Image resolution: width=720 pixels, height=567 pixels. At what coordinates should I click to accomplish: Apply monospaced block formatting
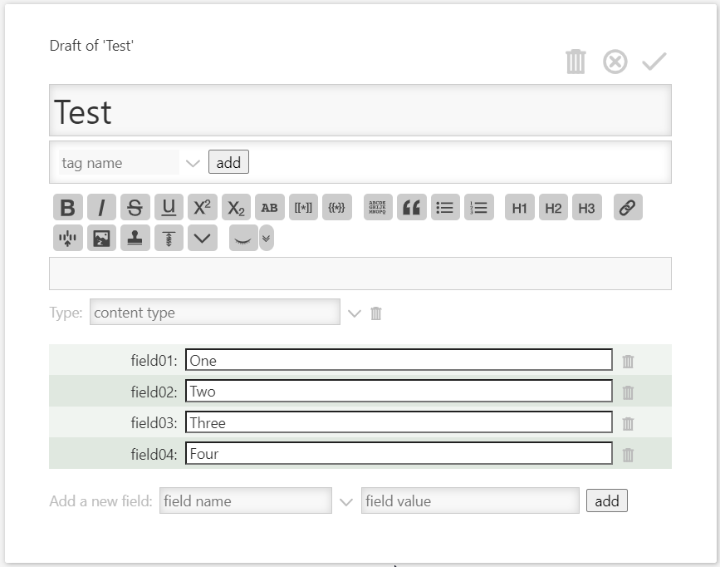(x=378, y=207)
